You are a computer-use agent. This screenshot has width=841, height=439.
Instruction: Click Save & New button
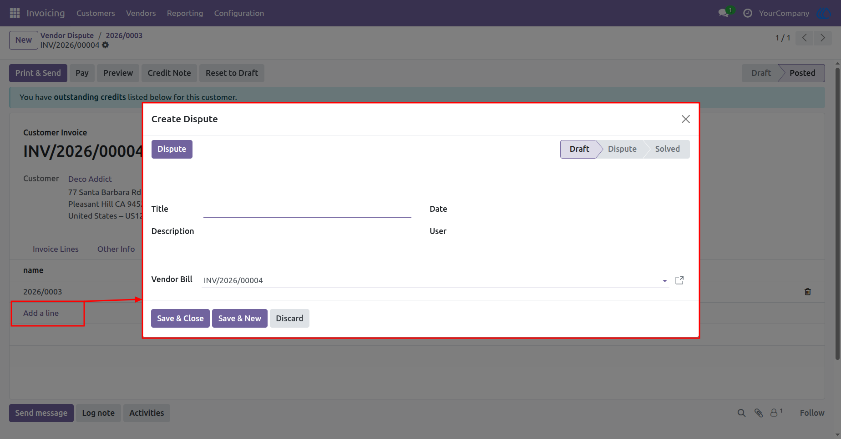(240, 319)
